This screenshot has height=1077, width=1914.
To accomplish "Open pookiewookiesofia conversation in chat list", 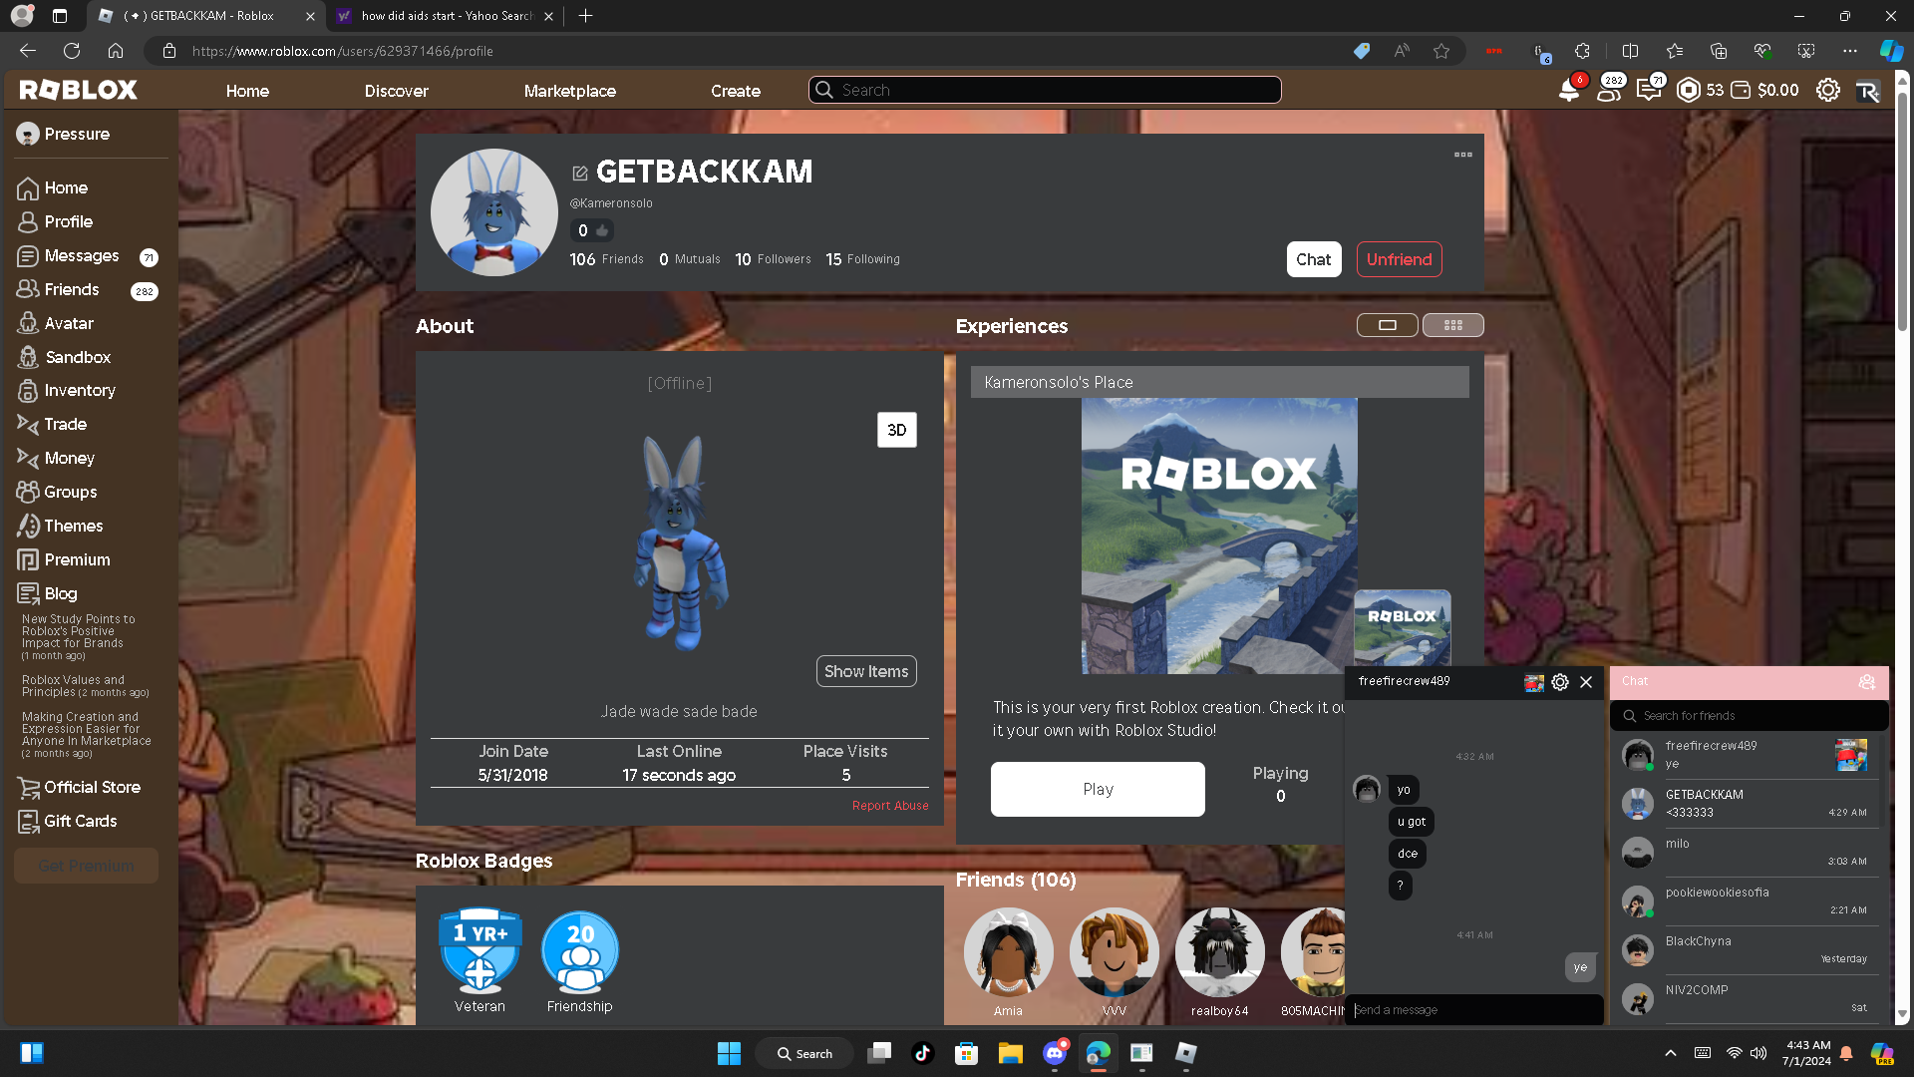I will (1749, 901).
